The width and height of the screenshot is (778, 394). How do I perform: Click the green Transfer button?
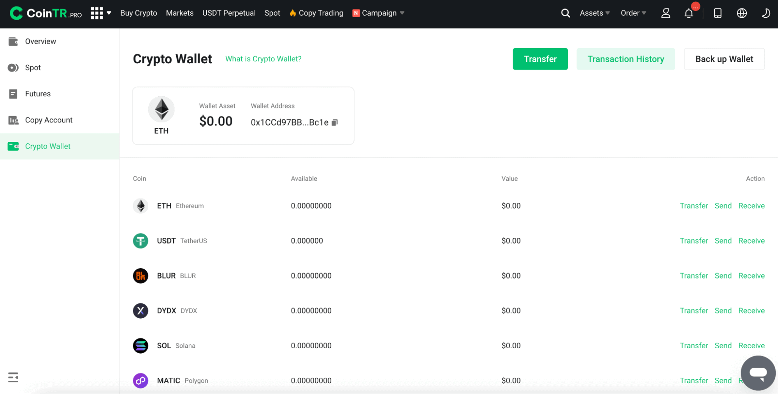540,59
